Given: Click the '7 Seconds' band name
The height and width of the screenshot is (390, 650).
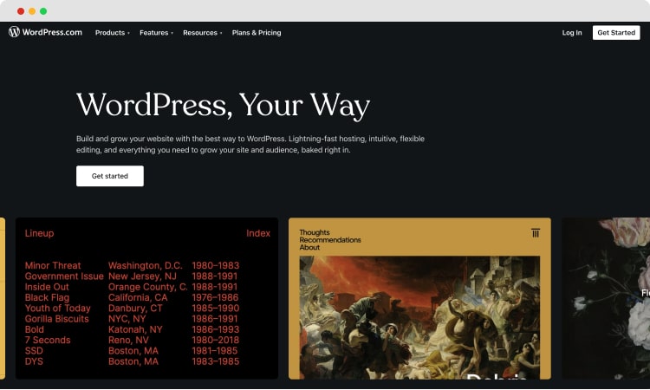Looking at the screenshot, I should click(48, 340).
